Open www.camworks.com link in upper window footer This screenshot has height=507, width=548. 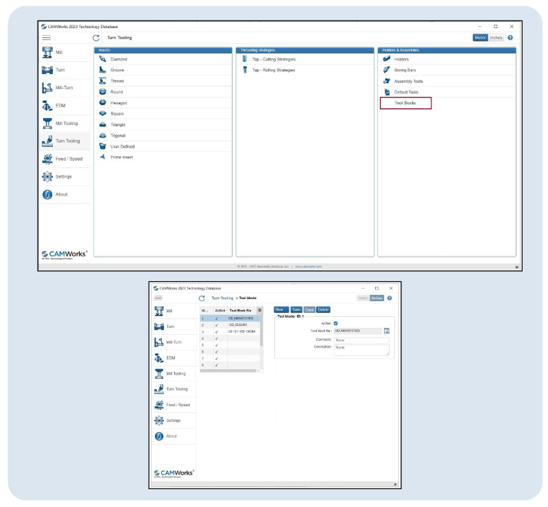click(308, 266)
